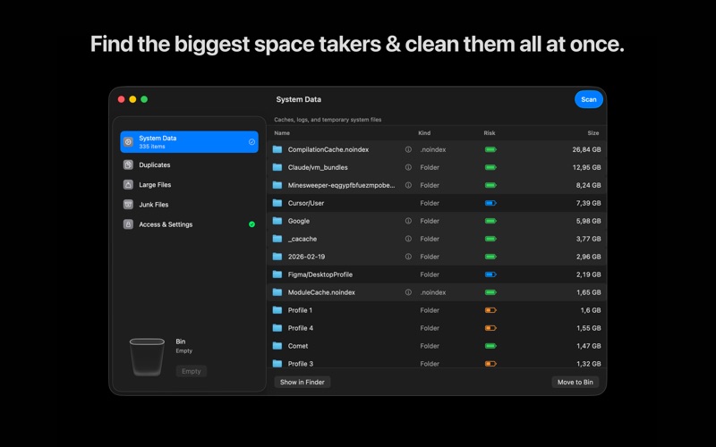Image resolution: width=716 pixels, height=447 pixels.
Task: Click info icon for CompilationCache.noindex
Action: pos(408,149)
